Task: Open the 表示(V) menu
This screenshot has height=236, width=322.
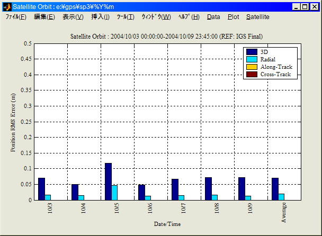Action: (73, 17)
